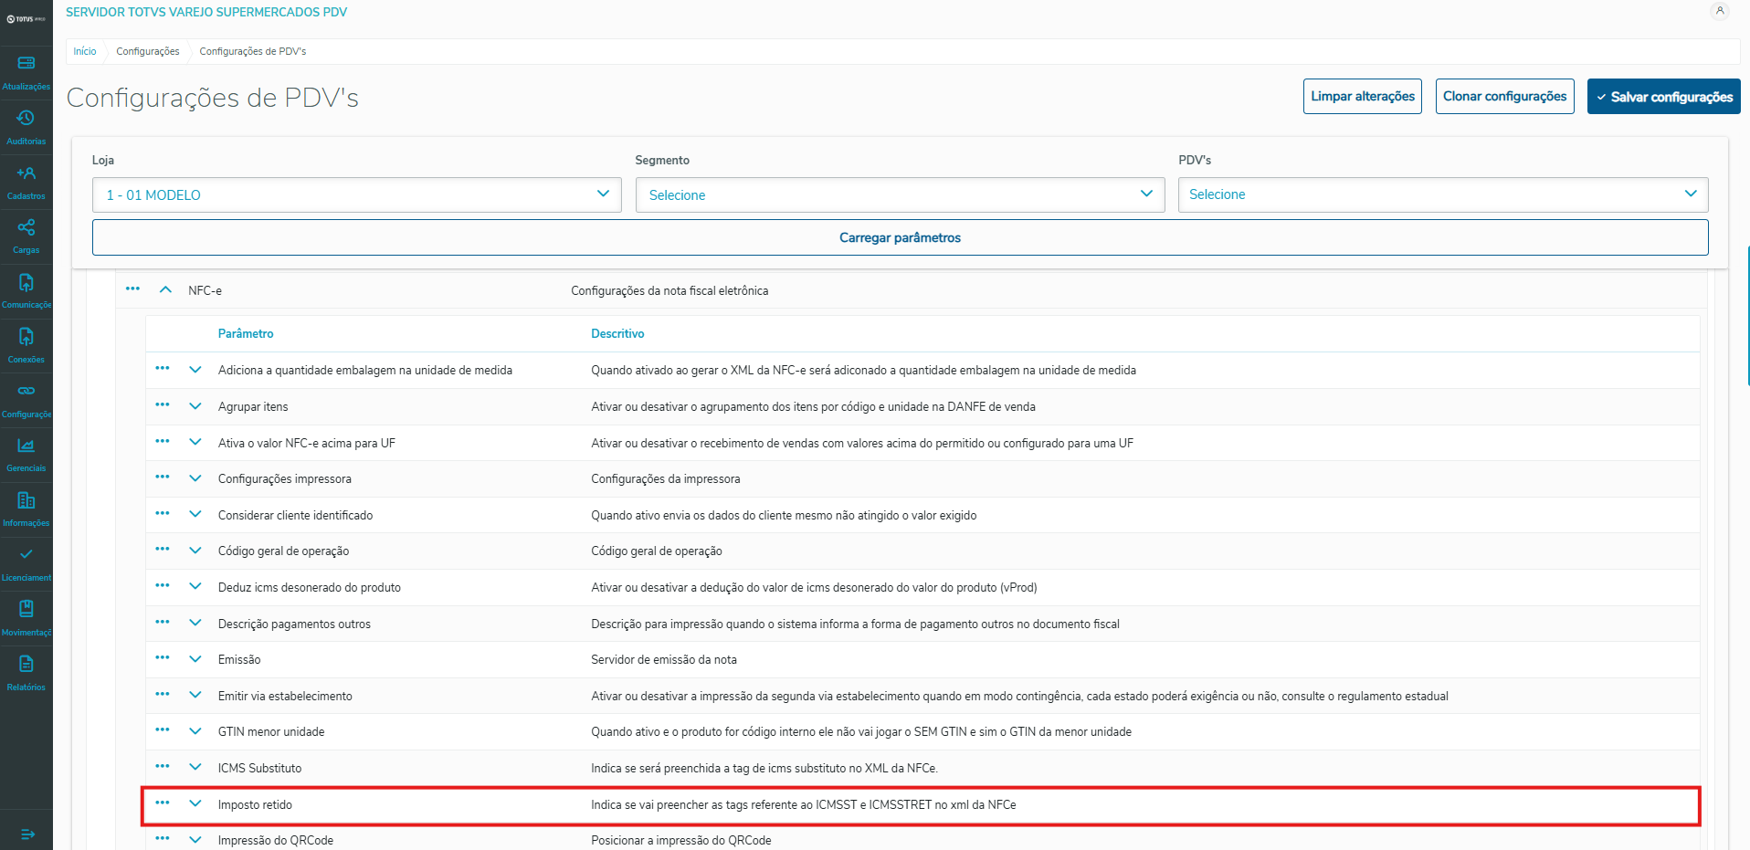Open three-dot menu for Adiciona a quantidade embalagem
The width and height of the screenshot is (1750, 850).
pos(163,369)
